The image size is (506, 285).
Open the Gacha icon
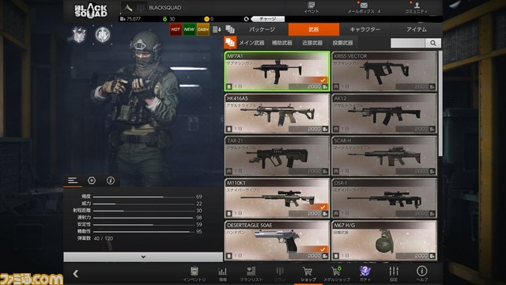point(364,271)
